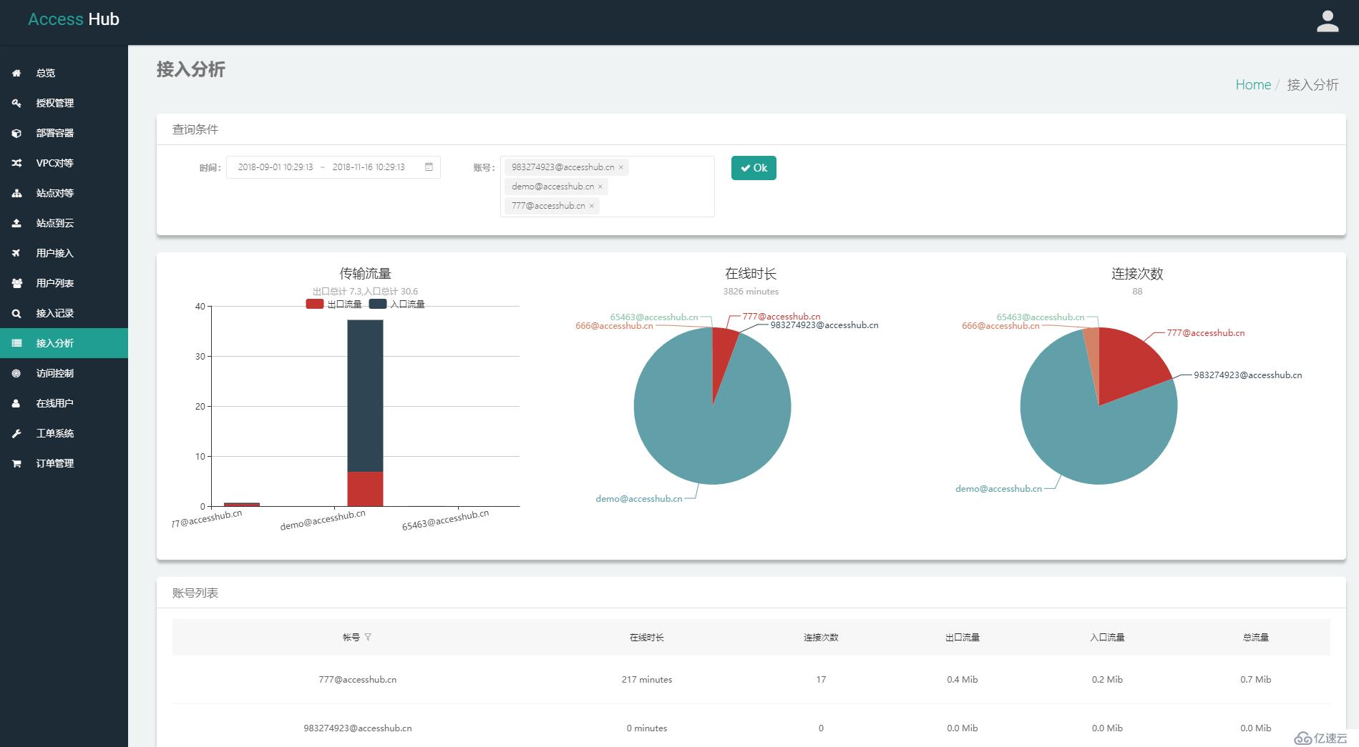This screenshot has height=747, width=1359.
Task: Click the list icon beside 接入分析
Action: (16, 343)
